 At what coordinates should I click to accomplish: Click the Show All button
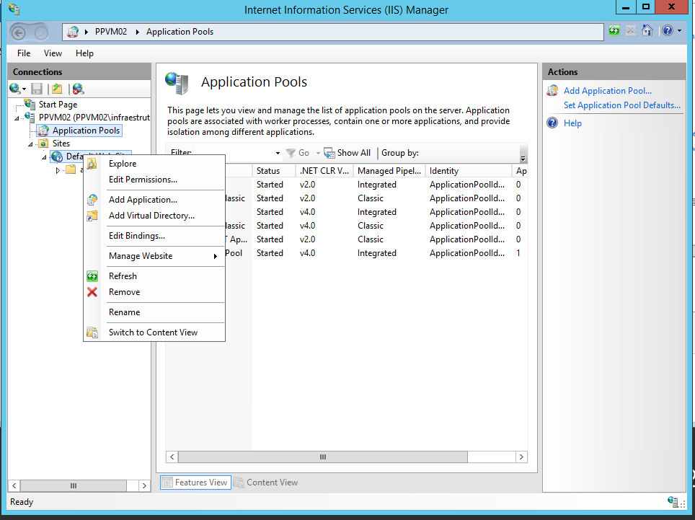pos(347,153)
